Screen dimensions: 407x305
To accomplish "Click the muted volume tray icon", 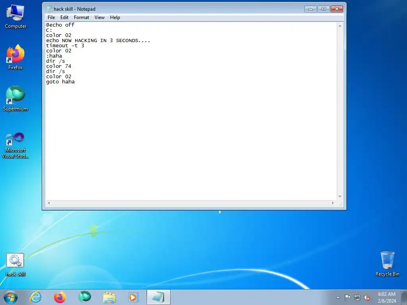I will click(x=367, y=297).
